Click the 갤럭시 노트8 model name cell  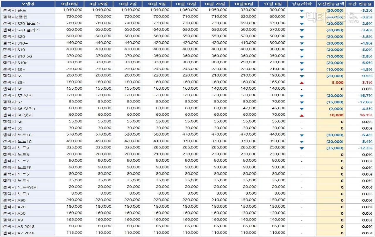[x=28, y=155]
